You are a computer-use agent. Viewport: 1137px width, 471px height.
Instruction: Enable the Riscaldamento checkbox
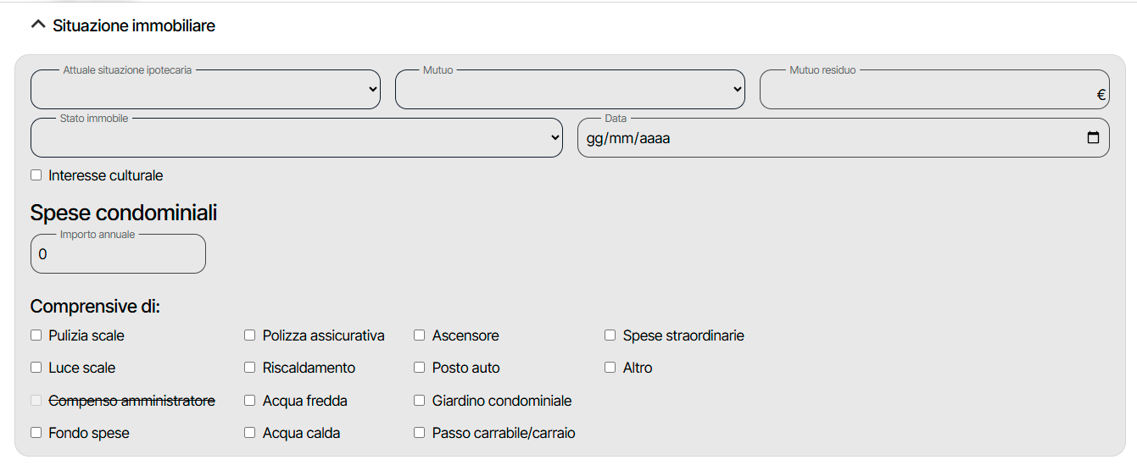249,368
